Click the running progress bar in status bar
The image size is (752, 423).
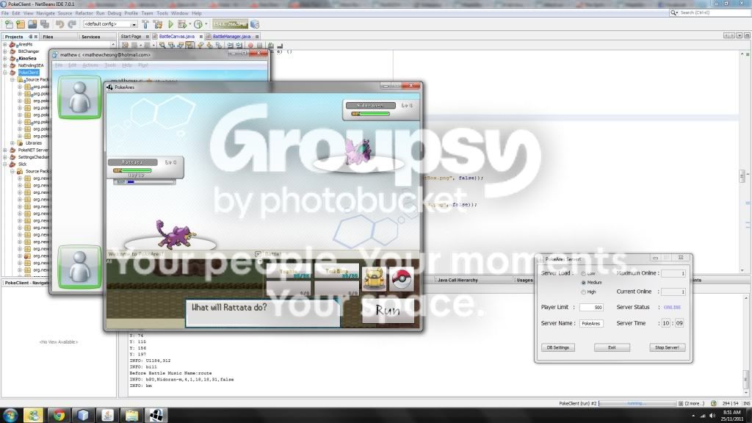point(637,403)
